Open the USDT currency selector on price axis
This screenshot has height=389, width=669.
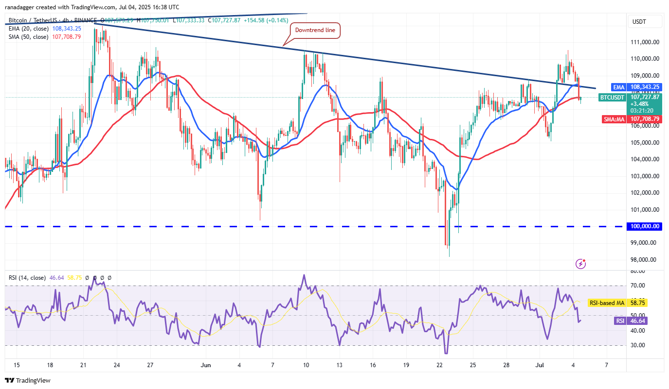click(639, 22)
